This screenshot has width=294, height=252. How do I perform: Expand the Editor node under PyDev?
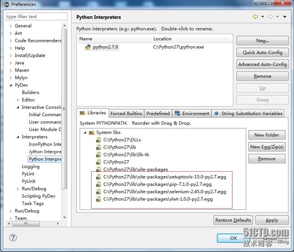[x=18, y=100]
